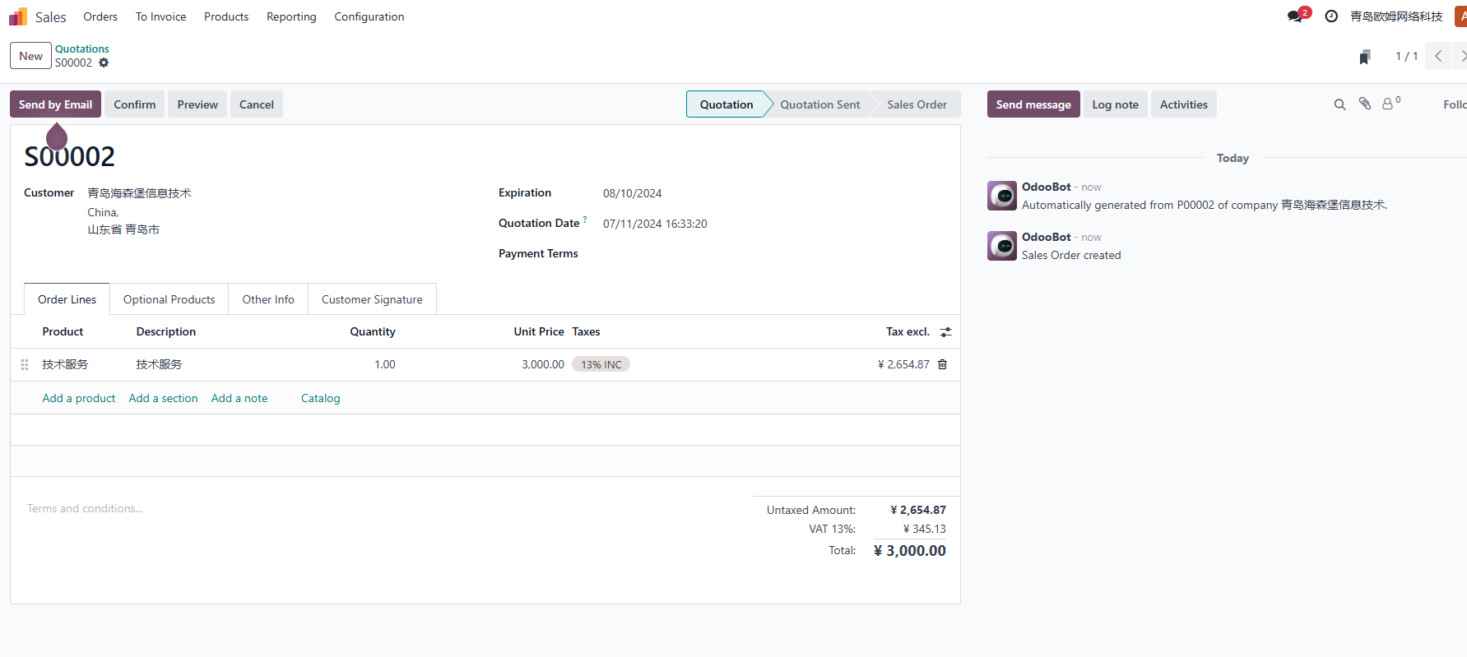
Task: Edit Quotation Date 07/11/2024 16:33:20
Action: click(655, 224)
